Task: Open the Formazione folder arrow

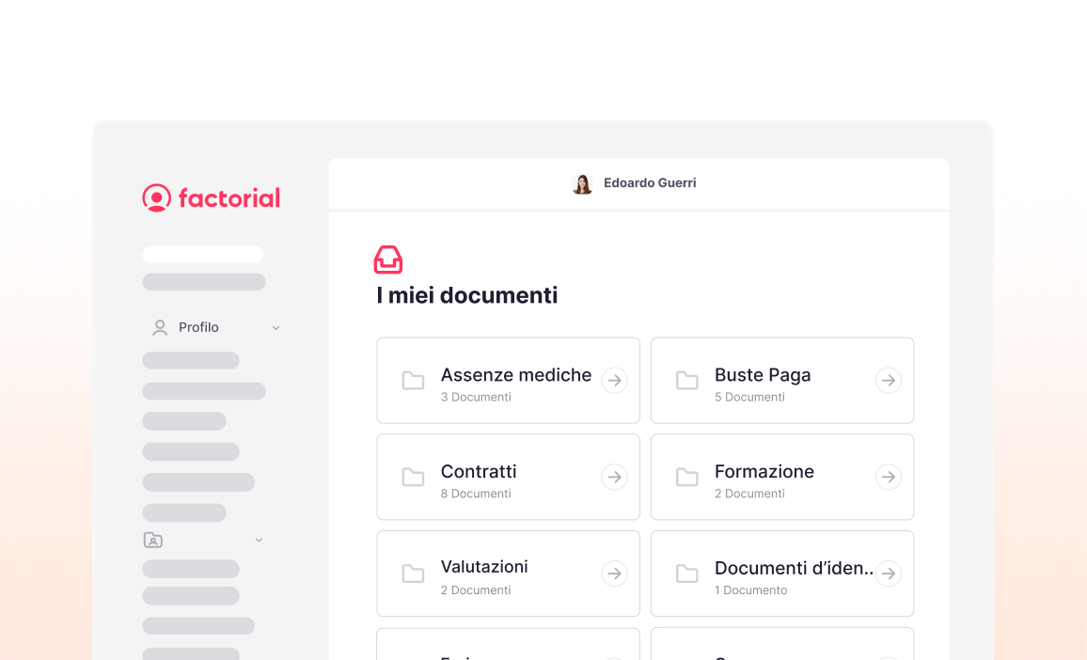Action: [888, 477]
